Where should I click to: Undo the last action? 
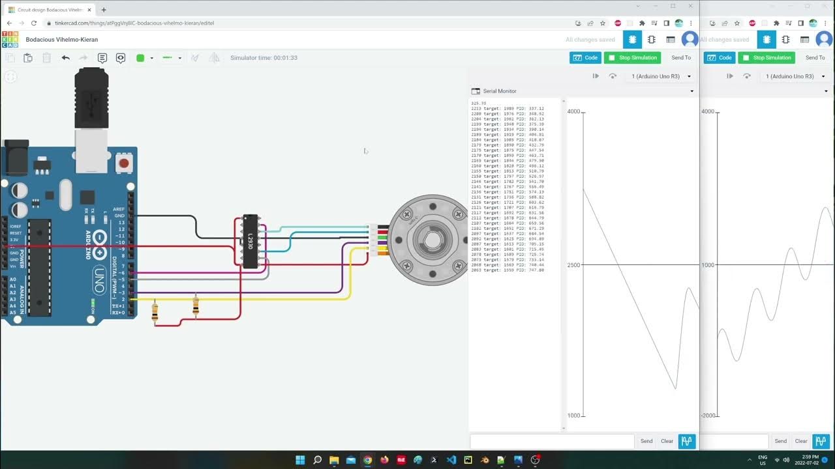coord(65,58)
